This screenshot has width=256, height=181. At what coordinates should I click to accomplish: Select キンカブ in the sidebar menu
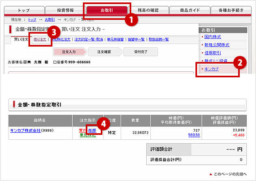[x=211, y=69]
